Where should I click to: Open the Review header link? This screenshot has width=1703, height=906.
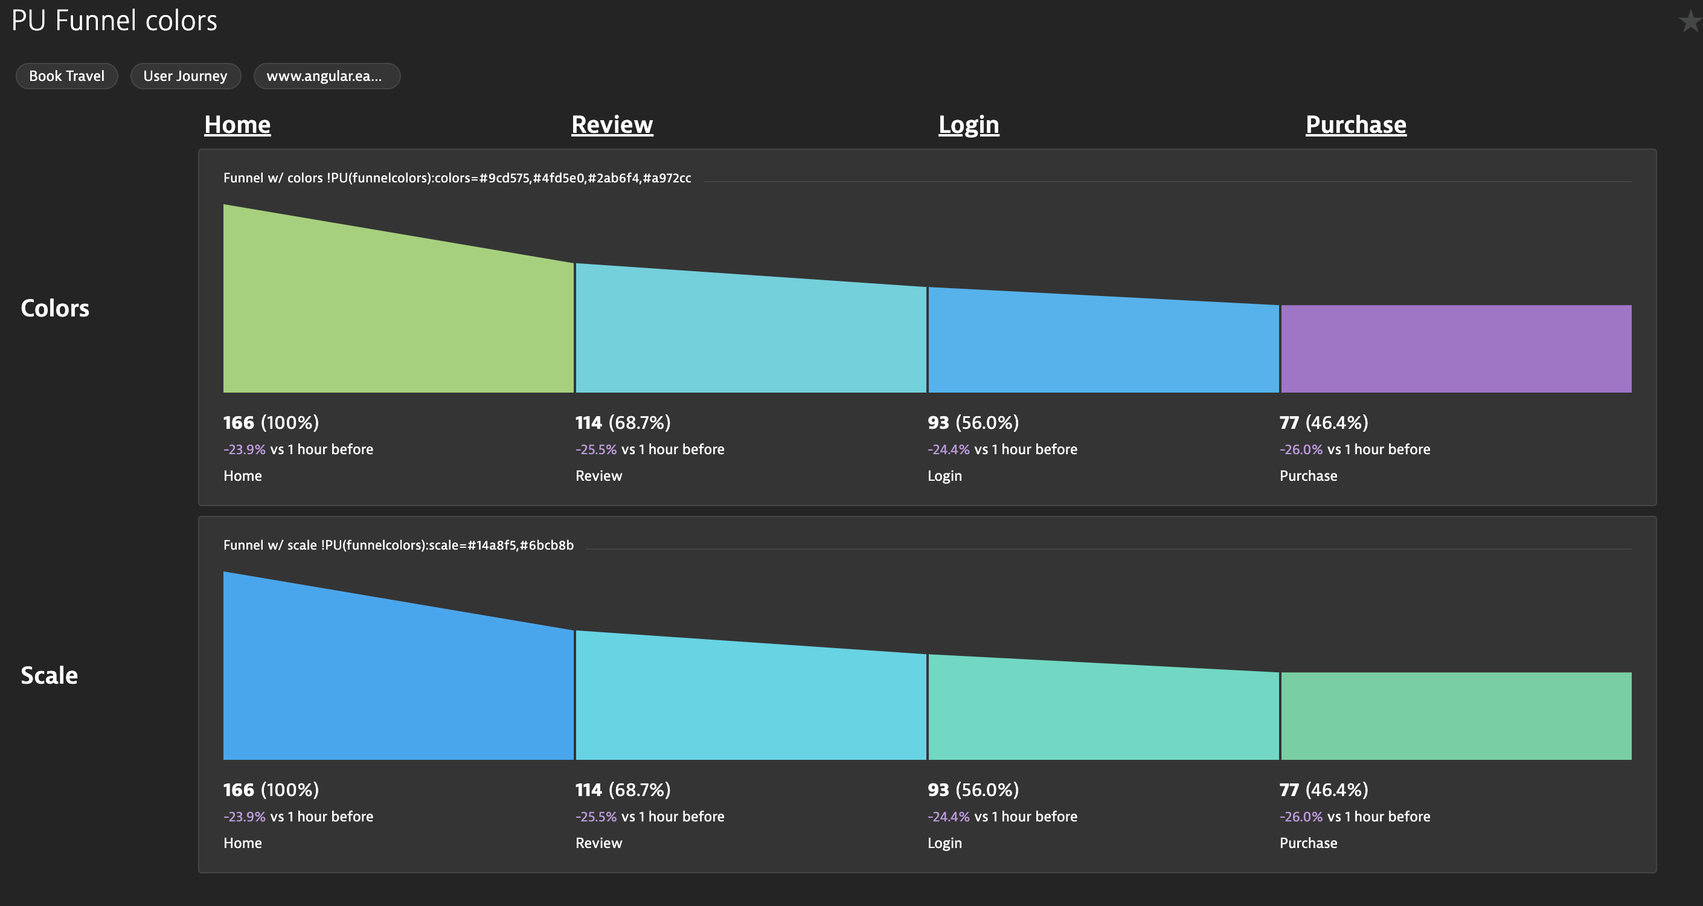(x=612, y=124)
